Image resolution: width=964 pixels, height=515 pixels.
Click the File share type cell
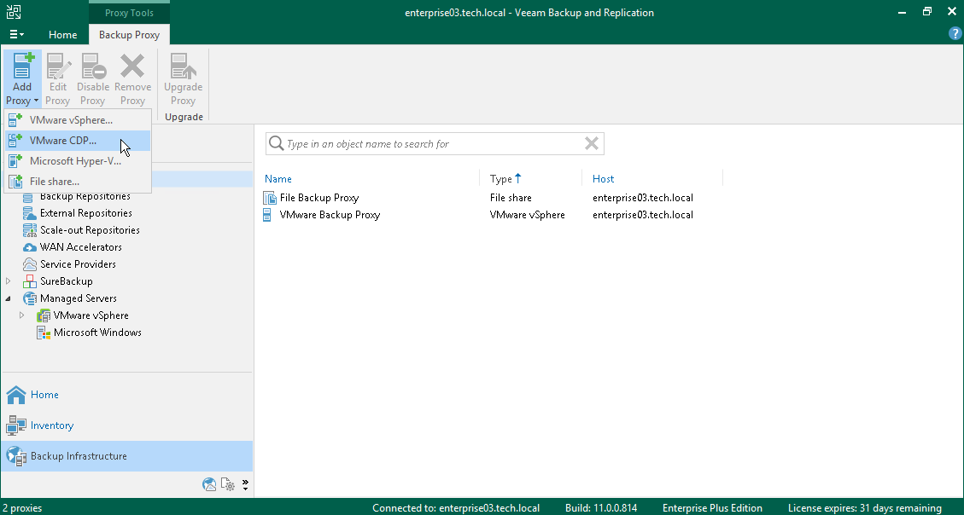[x=511, y=198]
